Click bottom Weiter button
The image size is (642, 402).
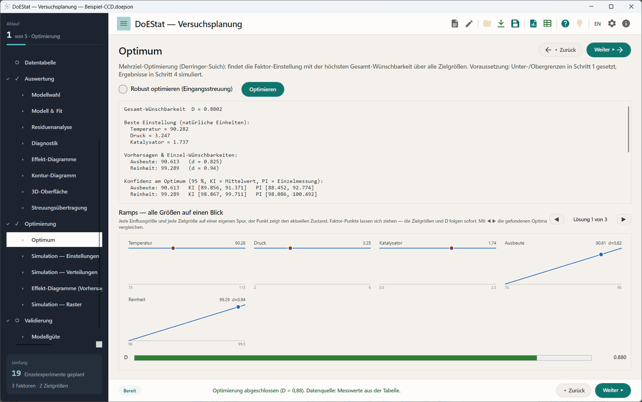613,390
